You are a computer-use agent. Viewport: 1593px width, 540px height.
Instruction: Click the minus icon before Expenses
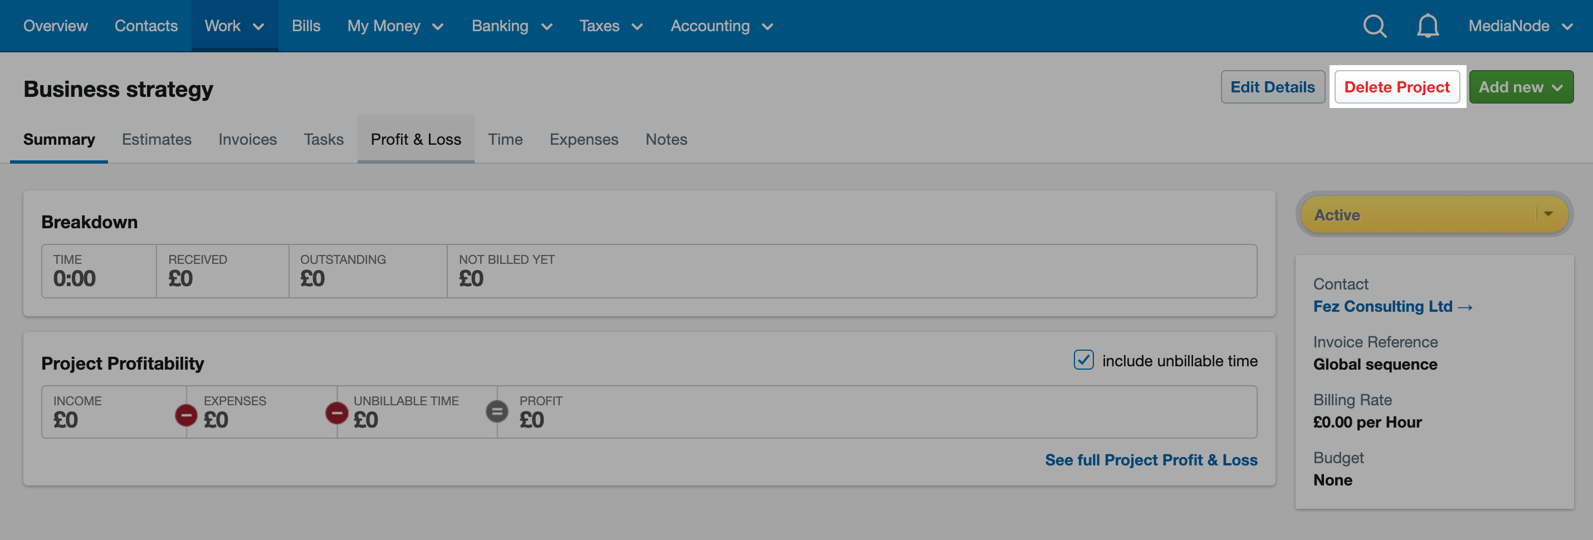point(185,414)
